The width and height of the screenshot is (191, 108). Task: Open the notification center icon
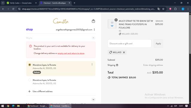tap(187, 106)
